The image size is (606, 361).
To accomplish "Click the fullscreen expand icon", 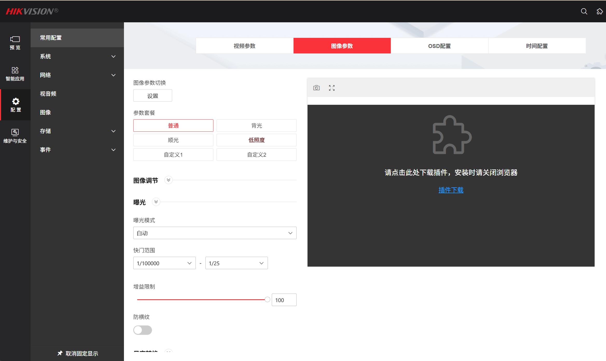I will click(332, 88).
